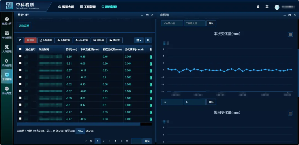
Task: Maximize the 数据分析 panel
Action: [147, 15]
